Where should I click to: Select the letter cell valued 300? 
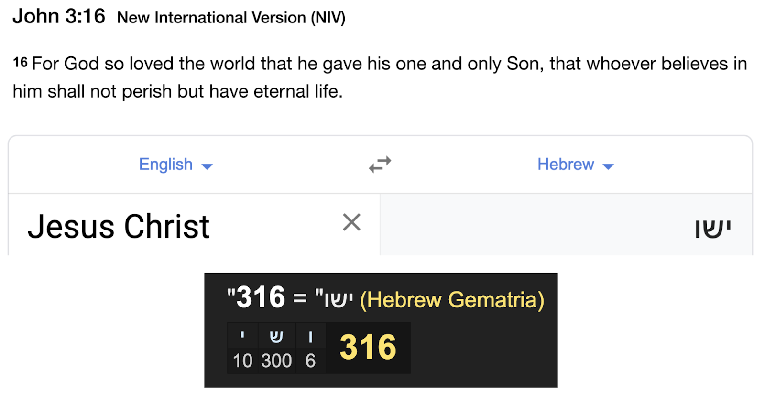(x=276, y=348)
